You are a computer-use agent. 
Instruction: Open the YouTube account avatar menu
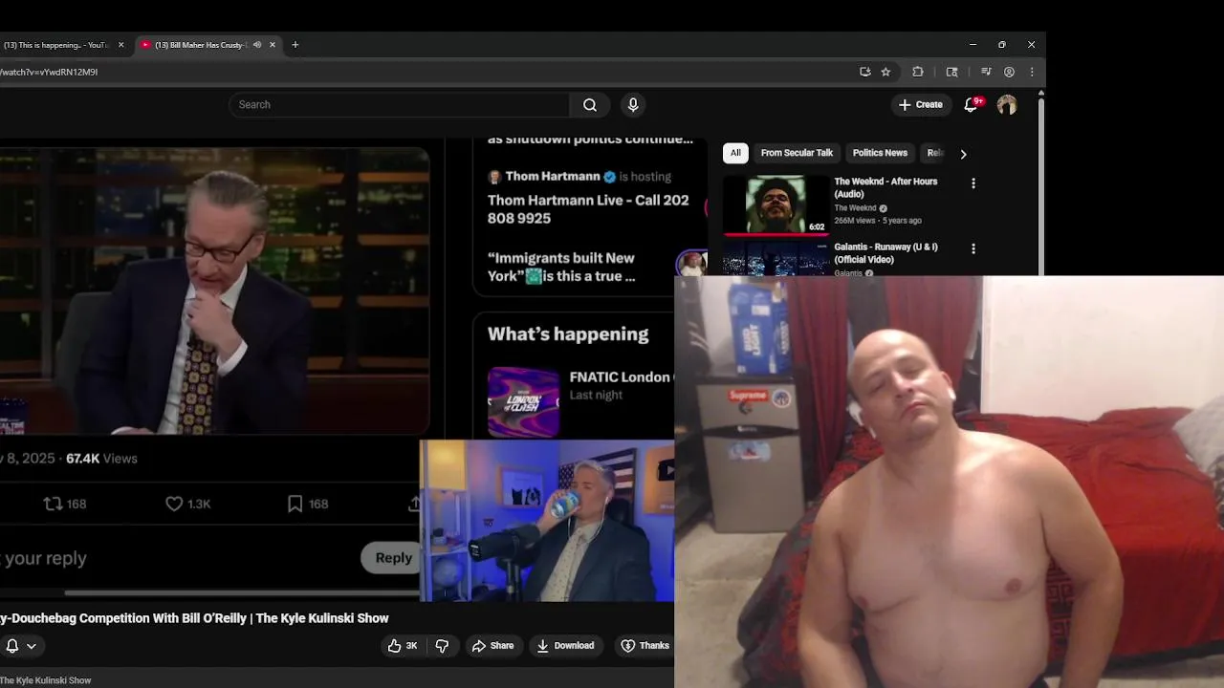1007,105
